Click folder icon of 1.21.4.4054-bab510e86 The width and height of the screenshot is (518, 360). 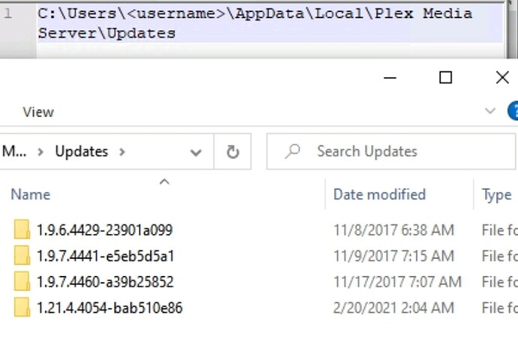(22, 307)
